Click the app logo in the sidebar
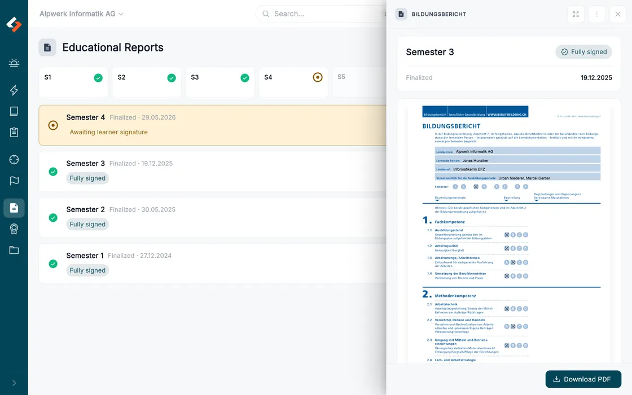This screenshot has width=632, height=395. coord(14,25)
